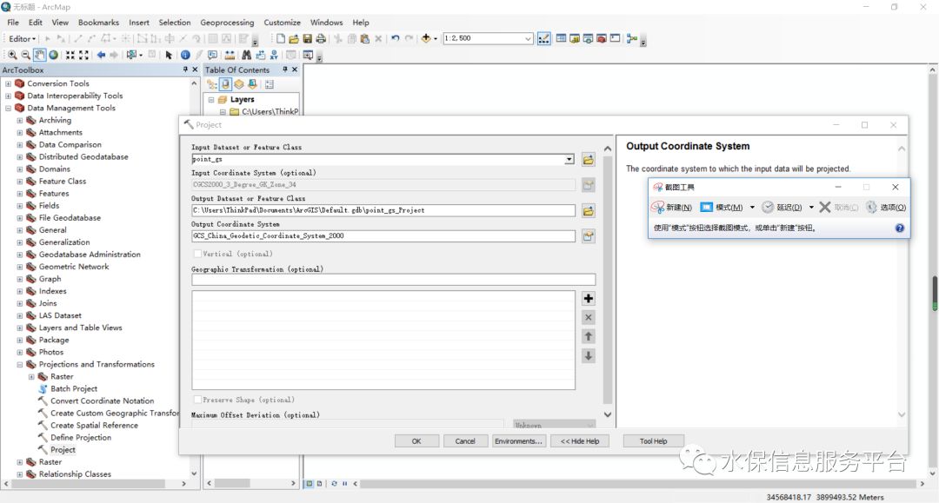The image size is (939, 503).
Task: Click New in the Snipping Tool
Action: (x=671, y=207)
